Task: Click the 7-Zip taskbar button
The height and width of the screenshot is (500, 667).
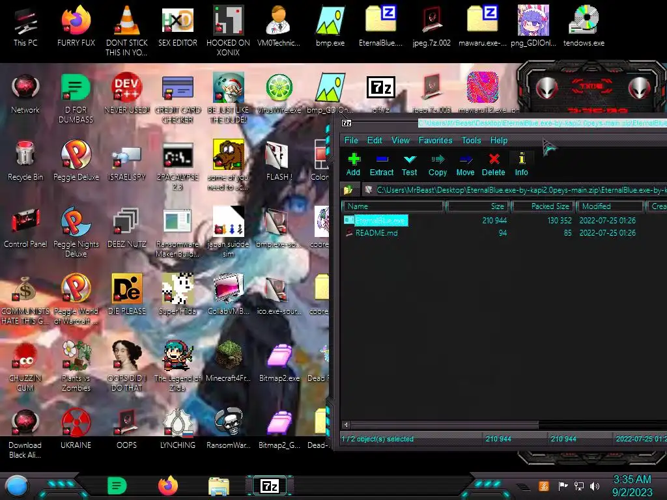Action: 270,486
